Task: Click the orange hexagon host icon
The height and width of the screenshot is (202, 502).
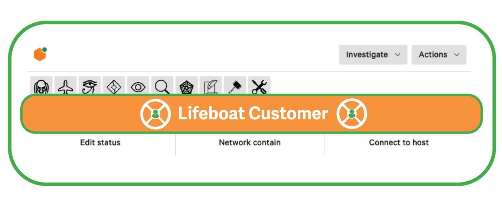Action: (39, 55)
